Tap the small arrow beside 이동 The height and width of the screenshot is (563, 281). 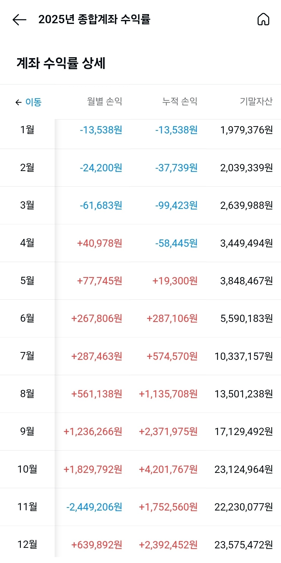pyautogui.click(x=18, y=102)
